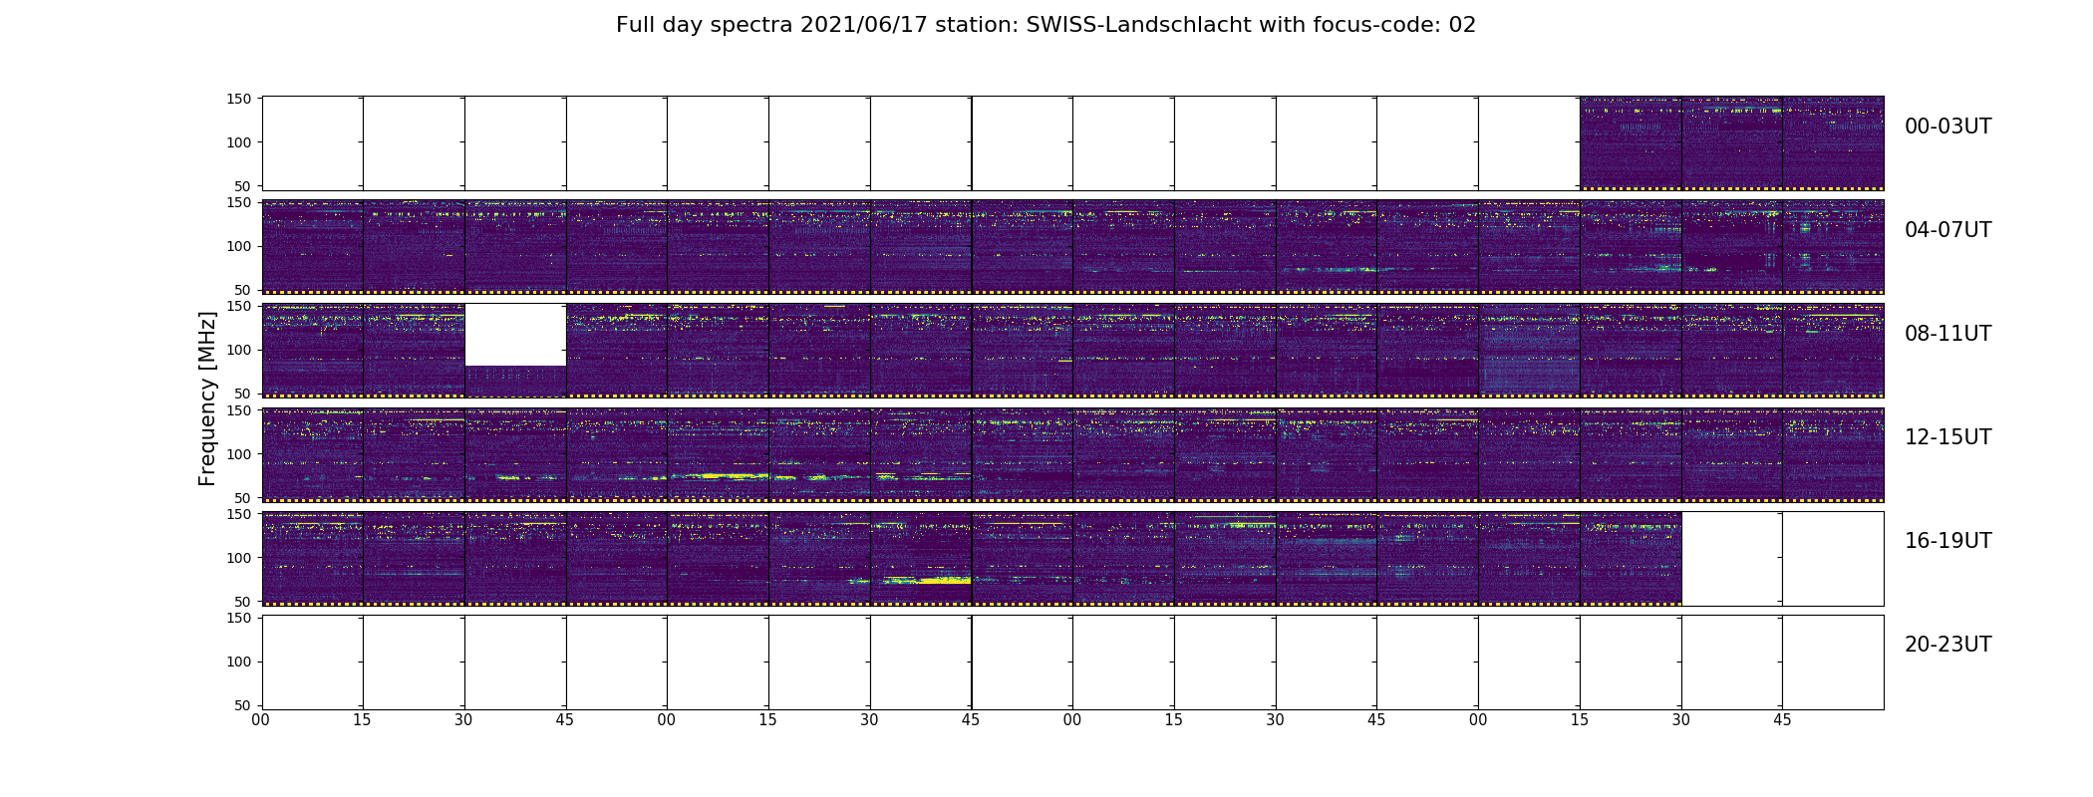The image size is (2093, 797).
Task: Click the "100" tick of the 16-19UT row
Action: pos(240,557)
